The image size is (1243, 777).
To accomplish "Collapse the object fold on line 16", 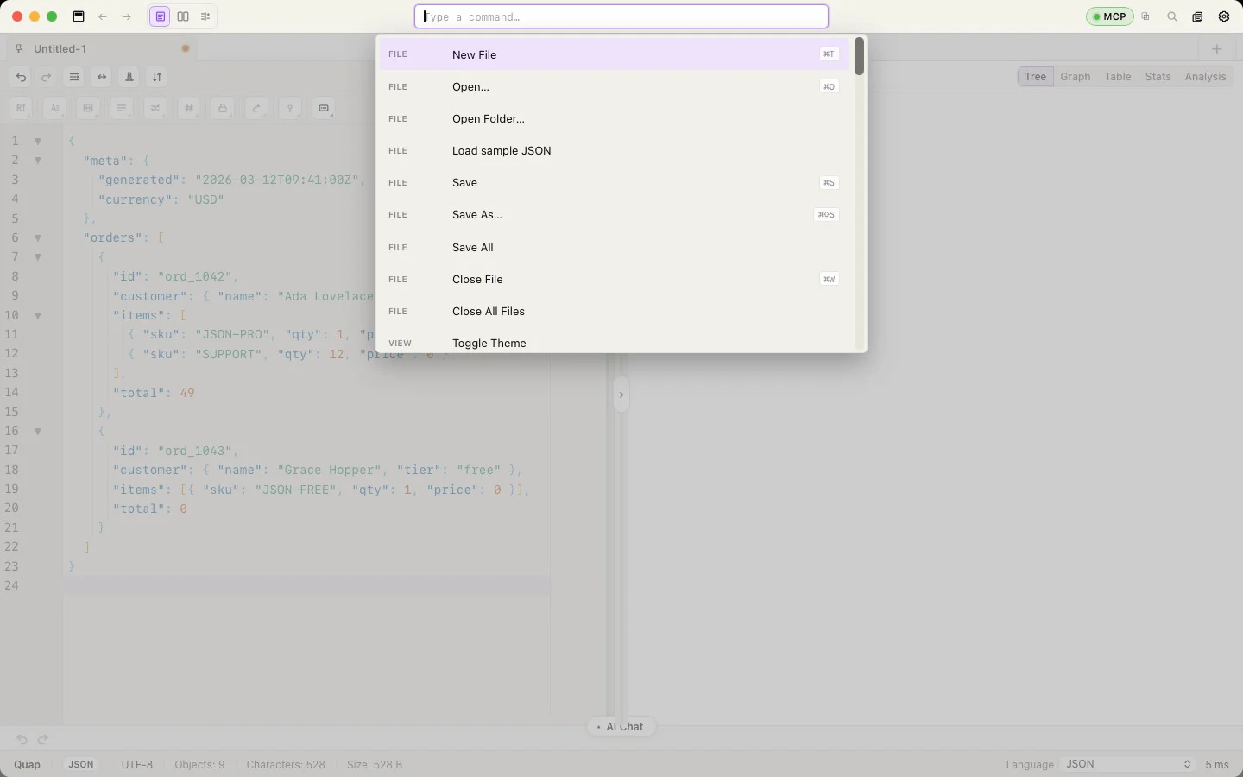I will (38, 432).
